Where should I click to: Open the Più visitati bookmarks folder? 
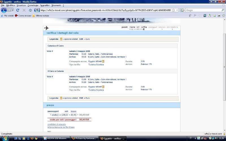pyautogui.click(x=8, y=16)
